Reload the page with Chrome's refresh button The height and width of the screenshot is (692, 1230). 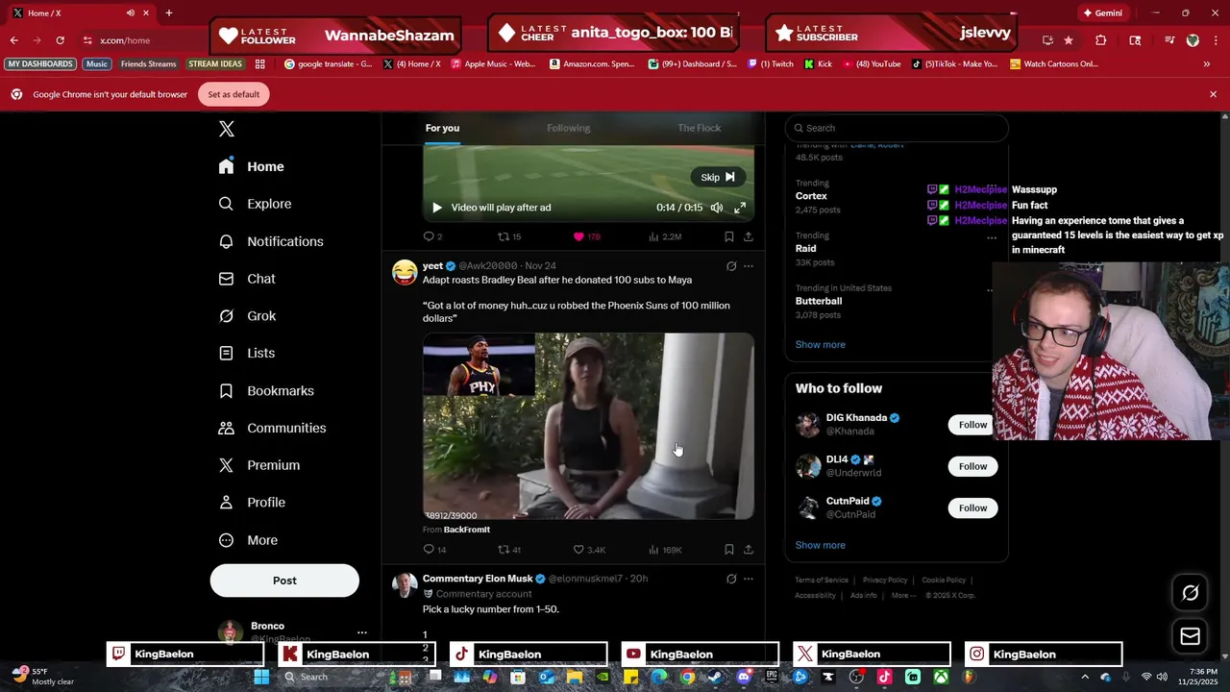60,40
